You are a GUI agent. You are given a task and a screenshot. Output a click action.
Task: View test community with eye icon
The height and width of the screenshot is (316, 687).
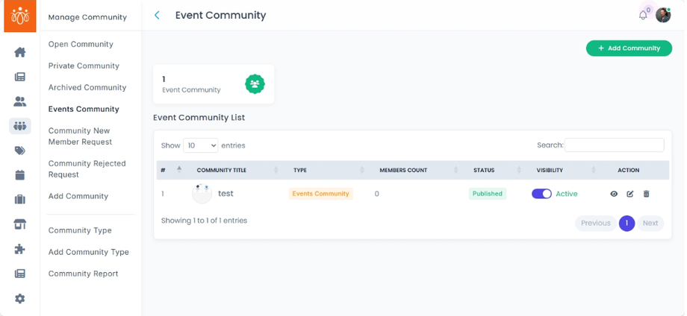[x=614, y=194]
